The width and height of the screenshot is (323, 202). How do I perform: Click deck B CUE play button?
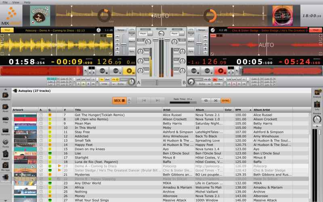207,71
